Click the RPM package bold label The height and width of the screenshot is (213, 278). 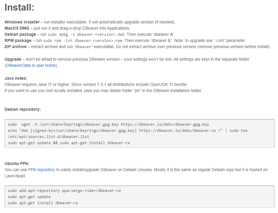[x=18, y=40]
